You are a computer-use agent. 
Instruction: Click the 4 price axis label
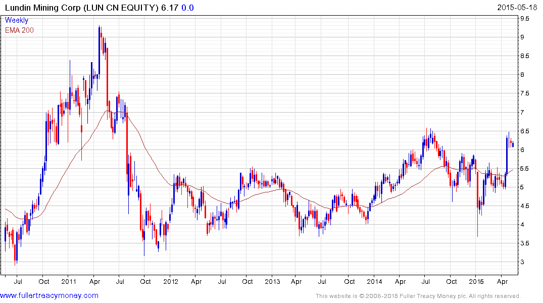[522, 224]
